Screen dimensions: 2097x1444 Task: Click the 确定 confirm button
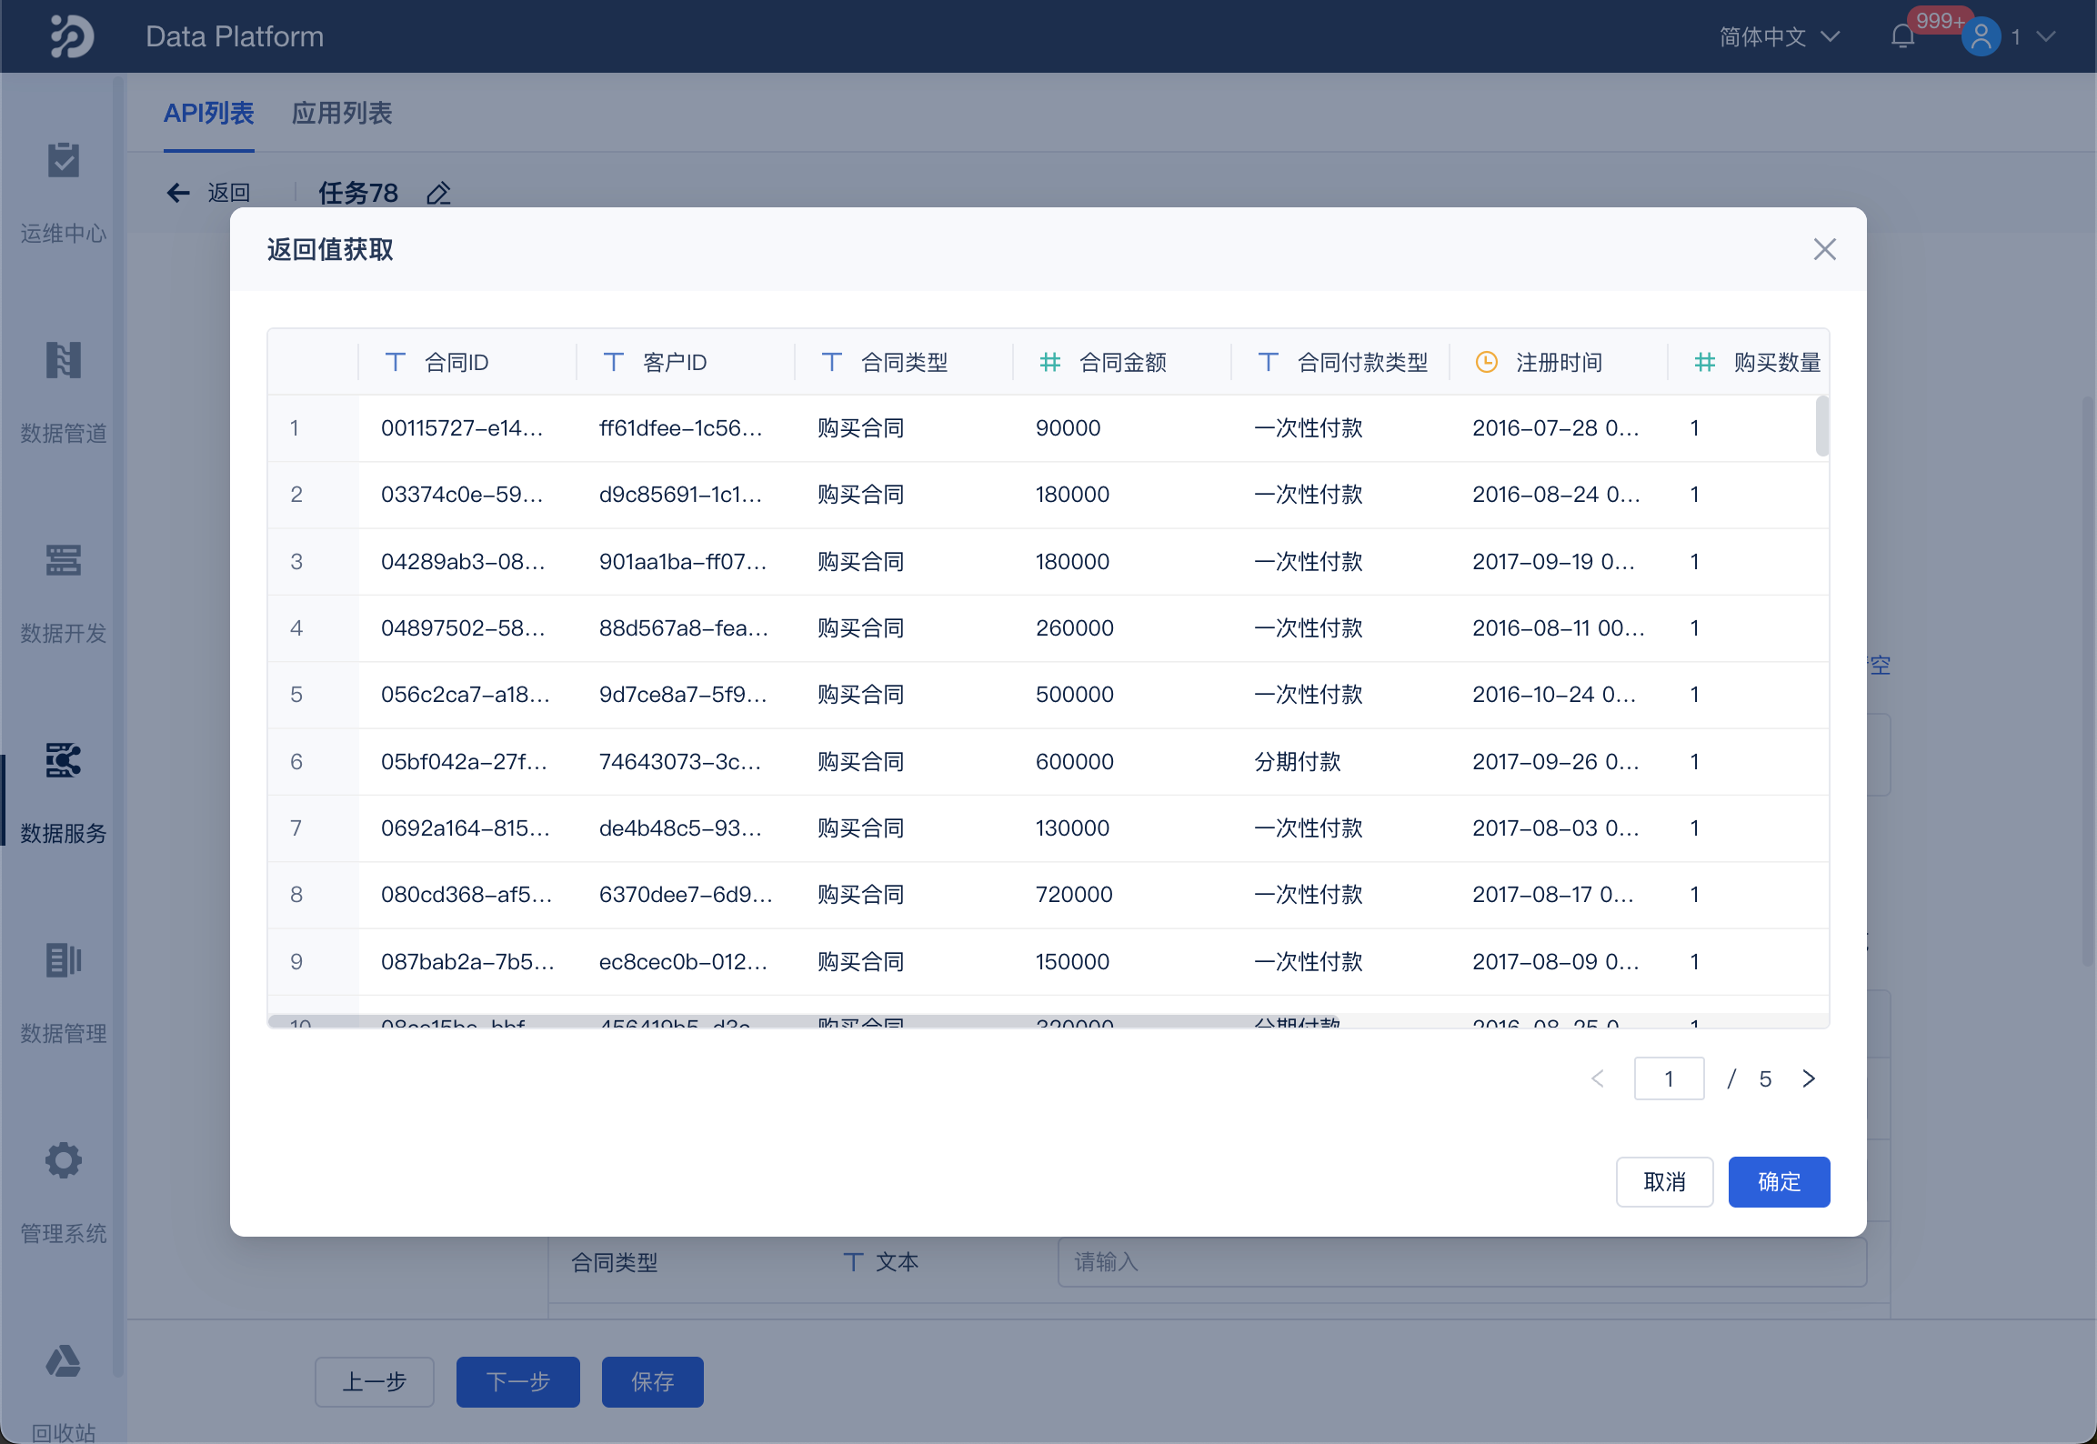tap(1778, 1182)
